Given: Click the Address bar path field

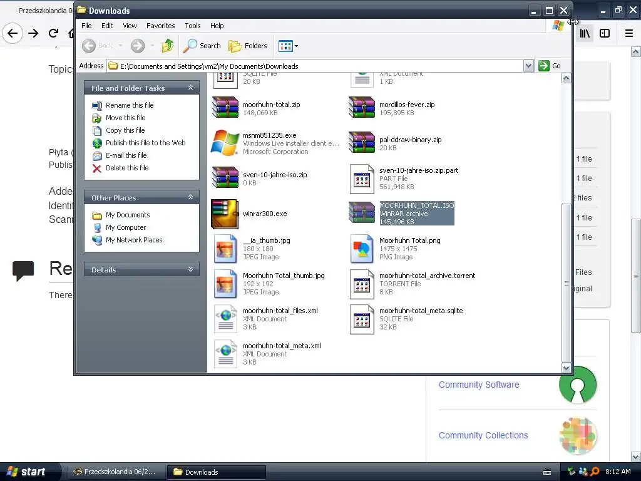Looking at the screenshot, I should click(315, 66).
